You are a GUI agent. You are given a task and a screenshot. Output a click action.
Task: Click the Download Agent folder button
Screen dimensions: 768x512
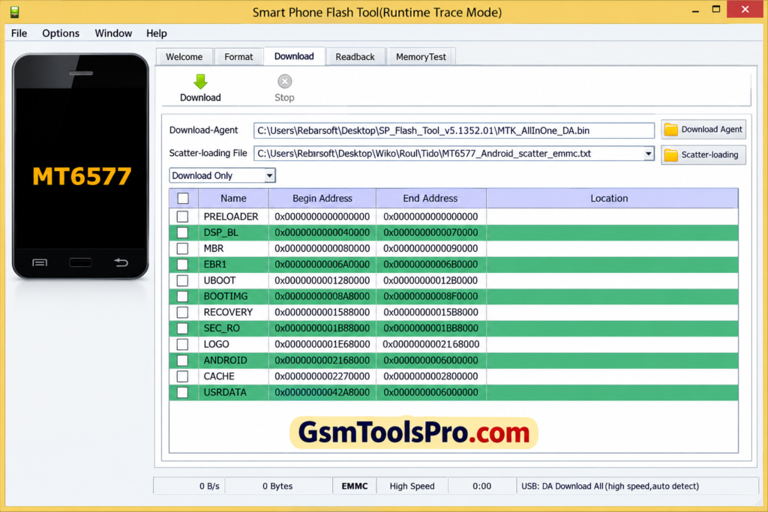pyautogui.click(x=703, y=130)
